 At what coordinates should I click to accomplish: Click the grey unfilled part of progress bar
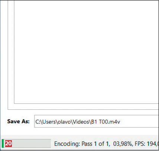point(31,144)
